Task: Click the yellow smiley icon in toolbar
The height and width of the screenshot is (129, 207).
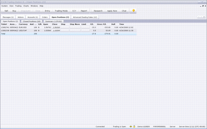Action: [x=133, y=11]
